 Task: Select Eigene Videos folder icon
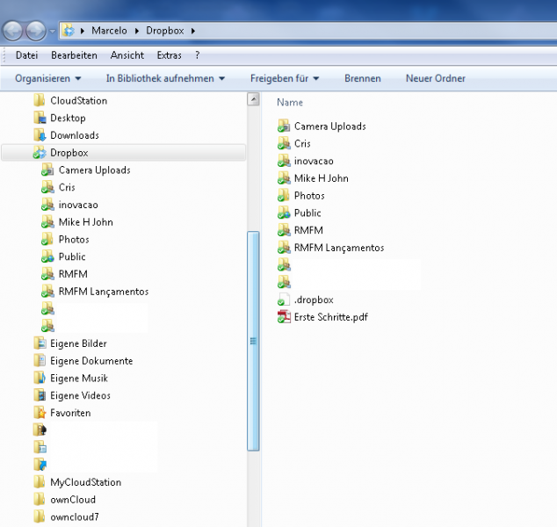[x=40, y=395]
